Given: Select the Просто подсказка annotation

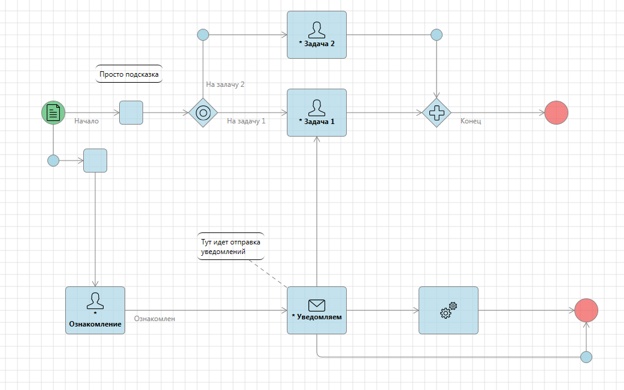Looking at the screenshot, I should tap(129, 74).
